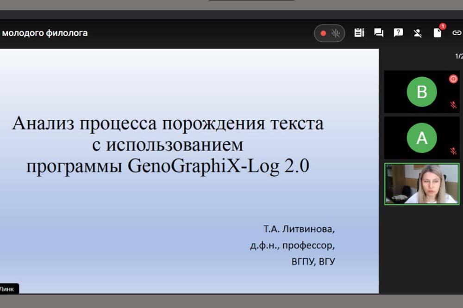Click the text 'д.ф.н., профессор'
Viewport: 463px width, 308px height.
point(292,246)
